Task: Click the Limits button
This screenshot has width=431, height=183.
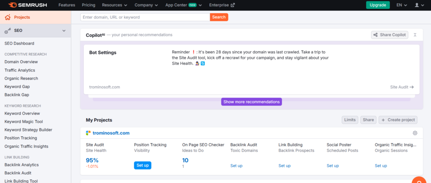Action: pos(350,120)
